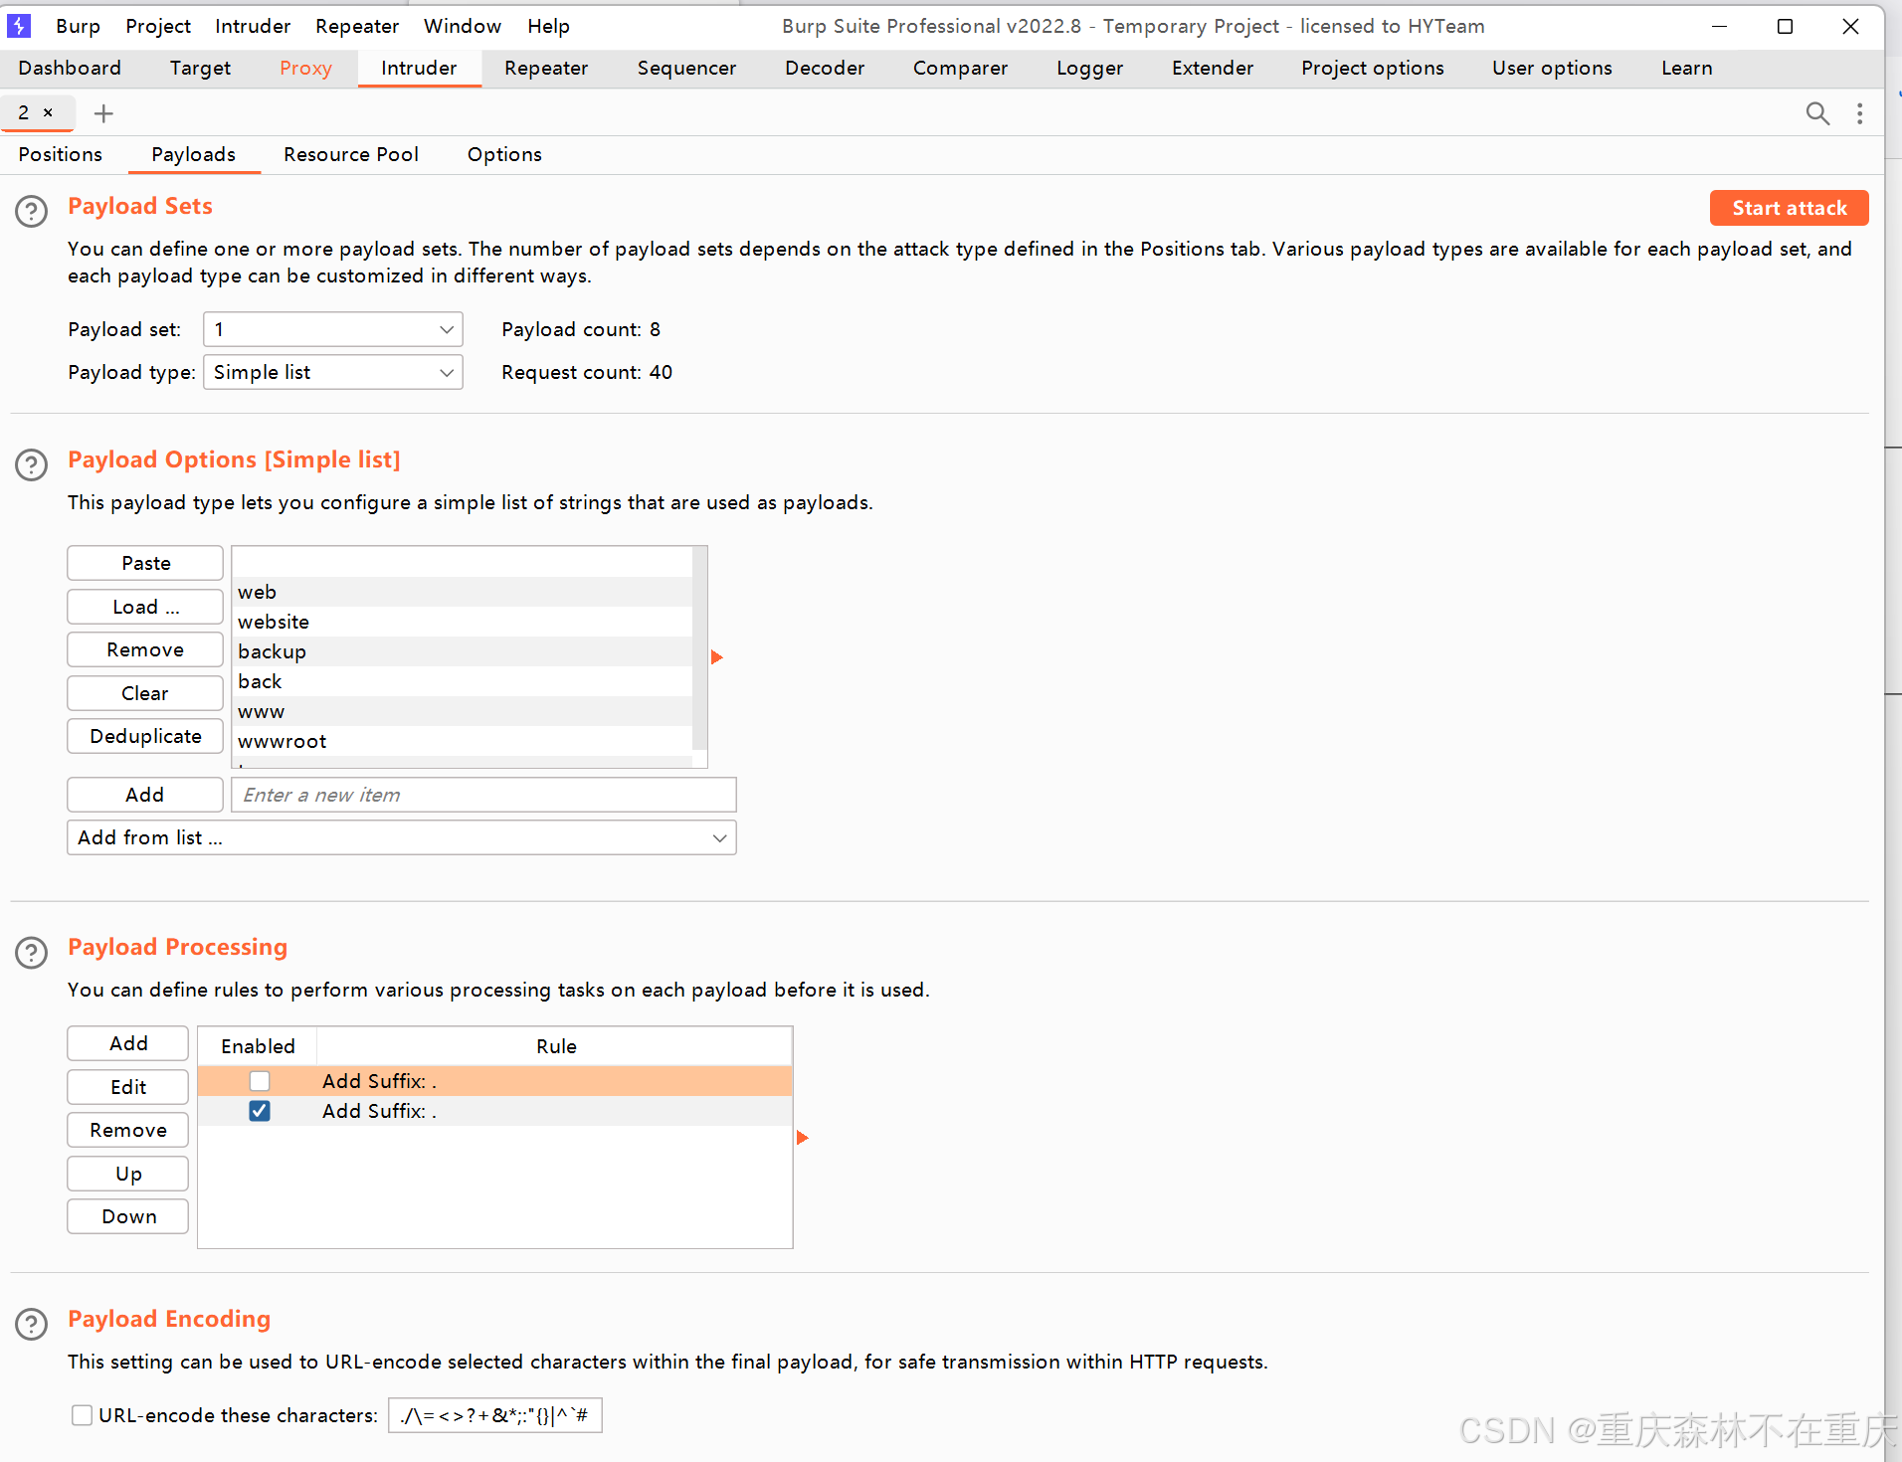Click Add in Payload Processing
This screenshot has width=1902, height=1462.
tap(128, 1043)
